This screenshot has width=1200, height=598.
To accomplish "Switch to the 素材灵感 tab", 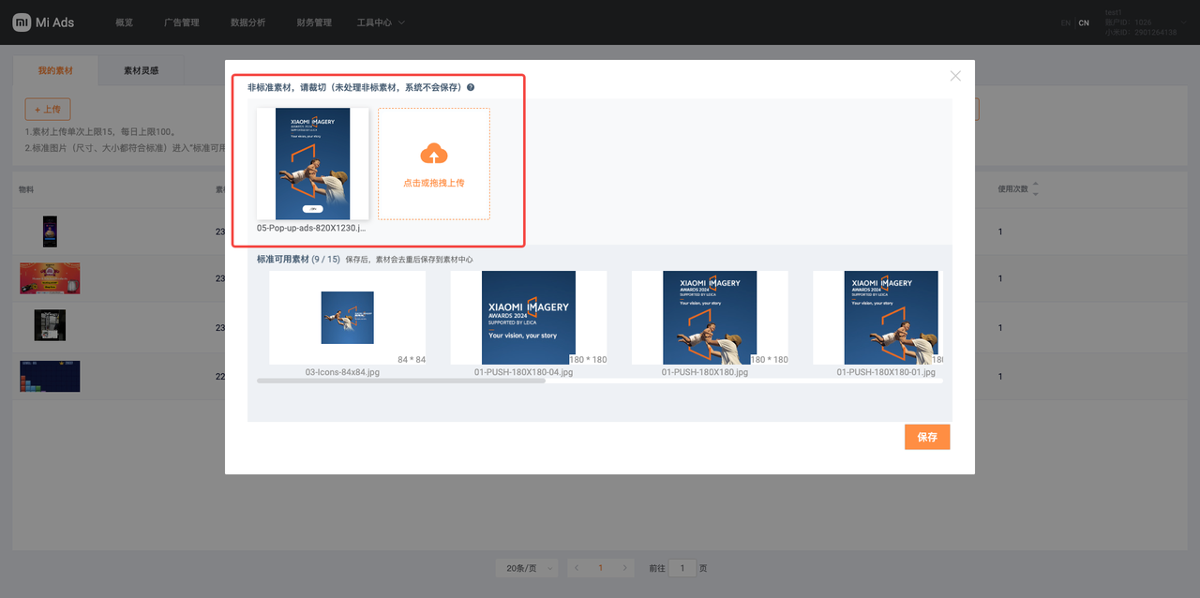I will pos(141,70).
